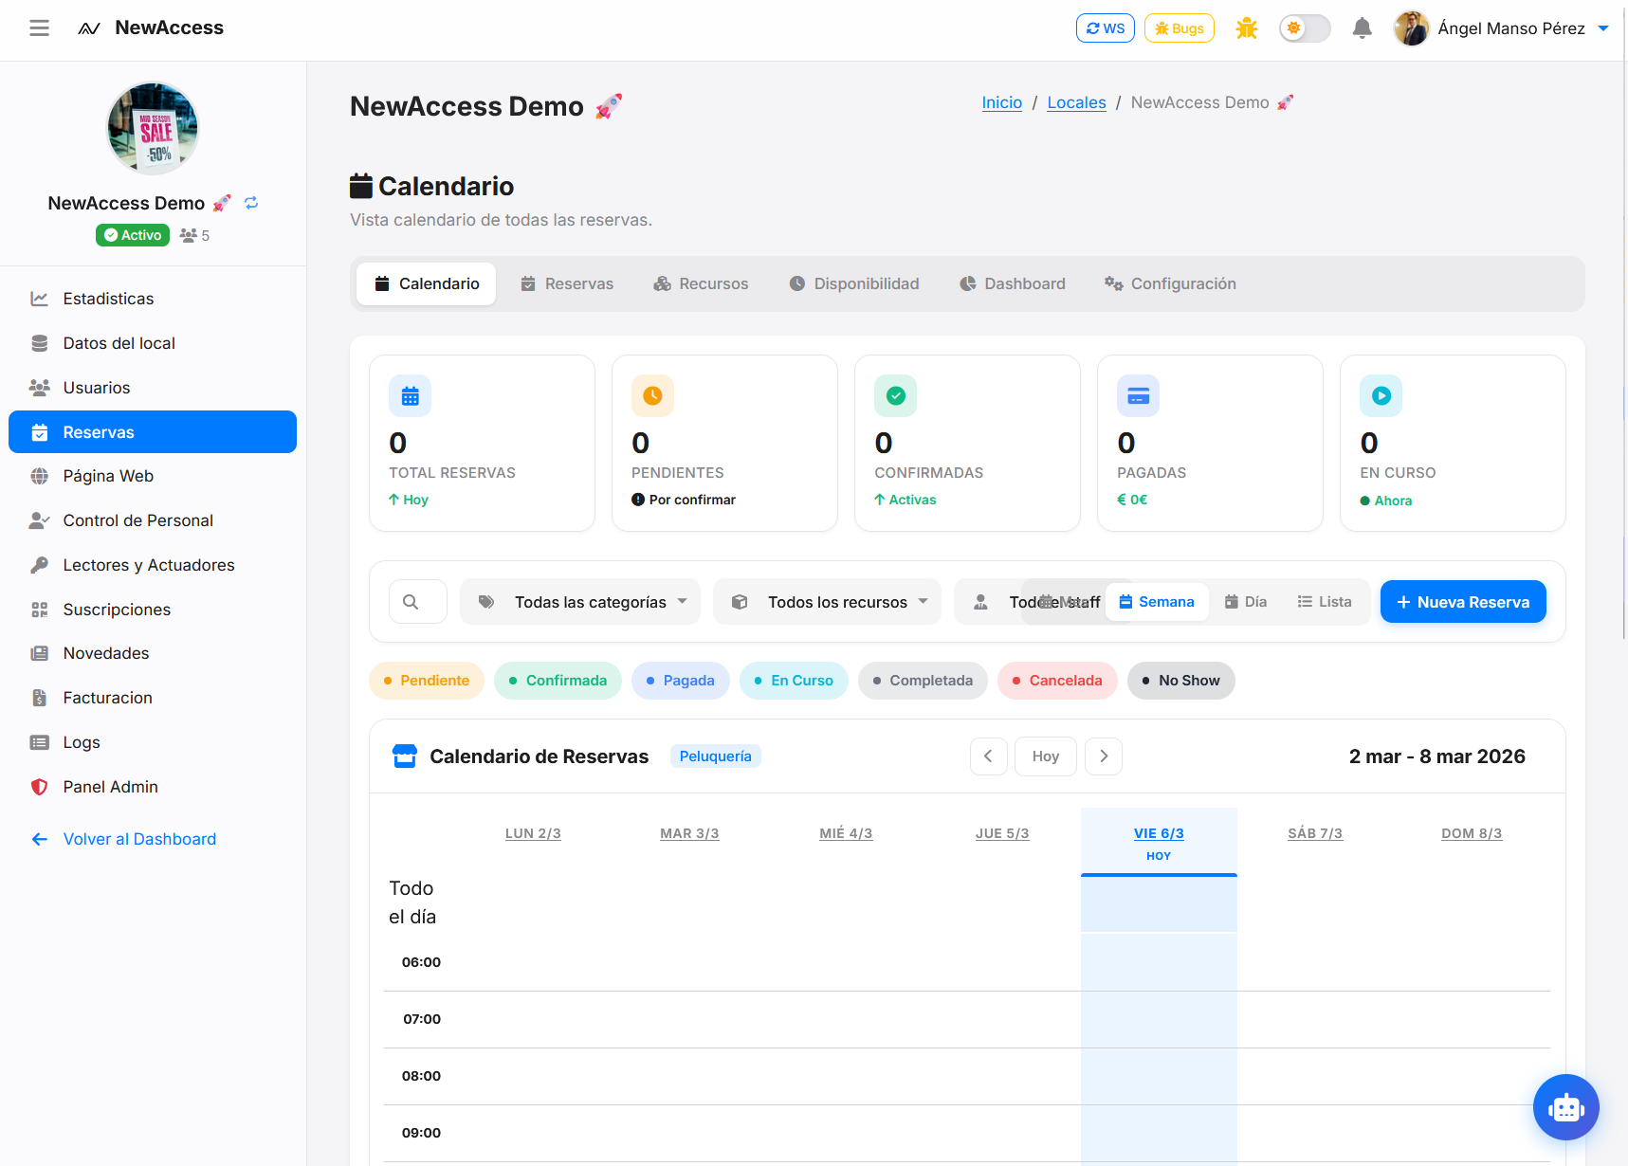Follow the Locales breadcrumb link
Screen dimensions: 1628x1166
click(x=1076, y=102)
